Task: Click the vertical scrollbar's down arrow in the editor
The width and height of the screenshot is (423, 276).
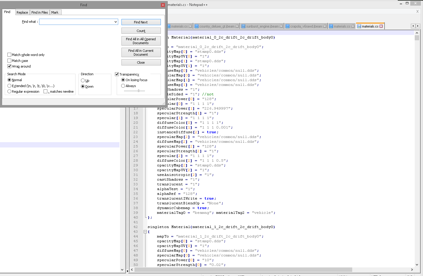Action: click(x=417, y=265)
